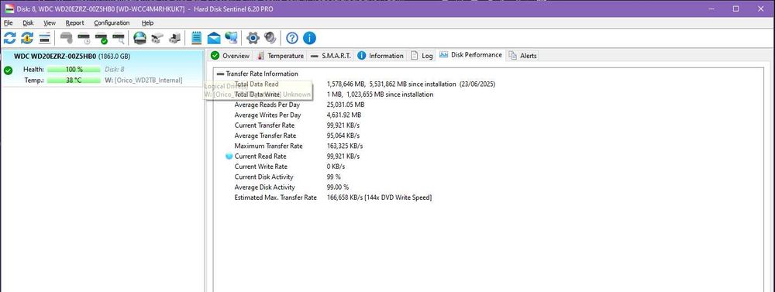775x292 pixels.
Task: Click the W: [Orico_WD2TB_Internal] drive label
Action: 144,80
